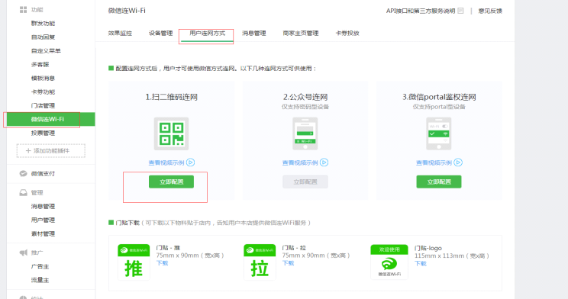Screen dimensions: 568x299
Task: Open 多客服 sidebar entry
Action: pyautogui.click(x=40, y=65)
